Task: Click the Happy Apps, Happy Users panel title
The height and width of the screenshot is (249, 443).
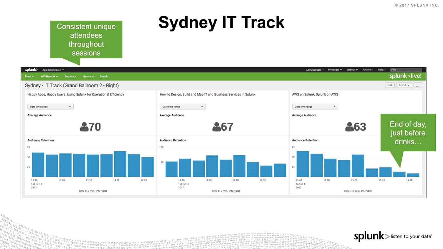Action: click(x=76, y=94)
